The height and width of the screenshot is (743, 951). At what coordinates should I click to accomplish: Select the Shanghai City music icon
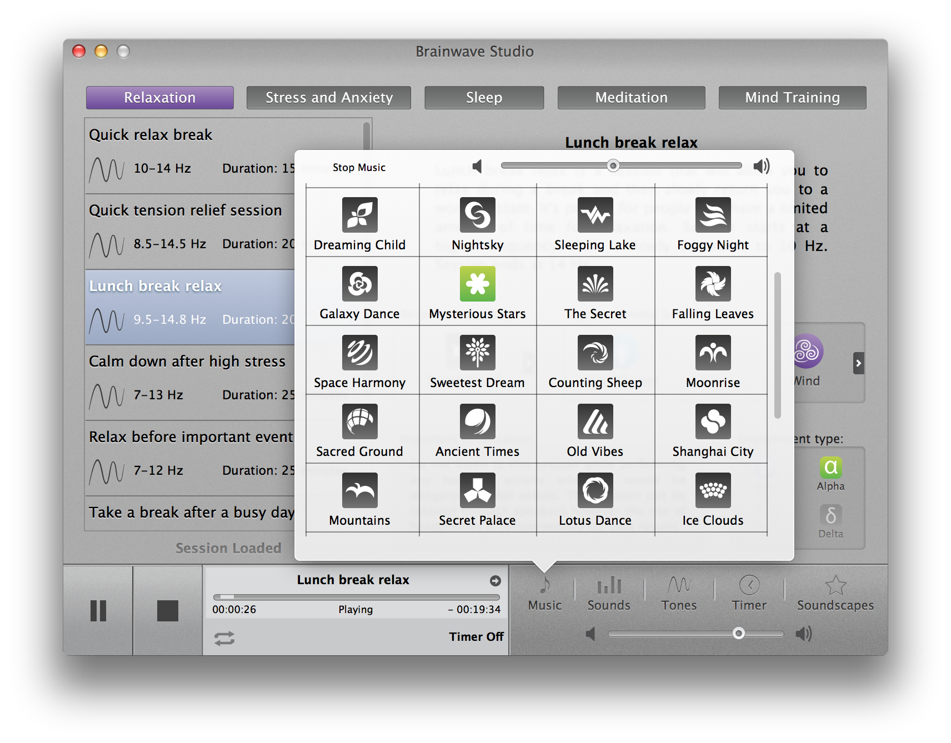(713, 421)
